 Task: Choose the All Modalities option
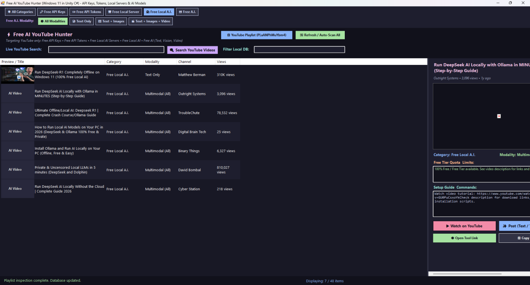[x=53, y=21]
